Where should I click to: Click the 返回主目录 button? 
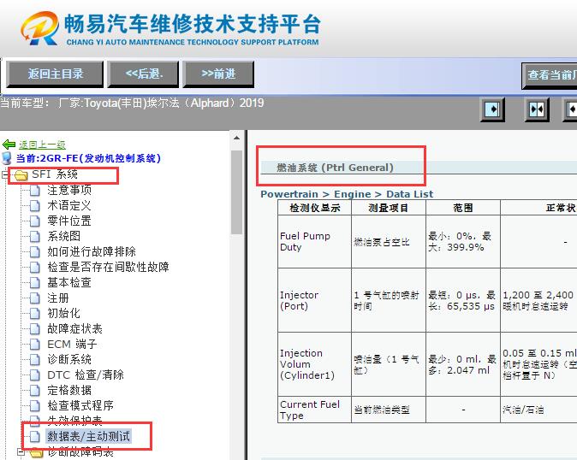(55, 74)
